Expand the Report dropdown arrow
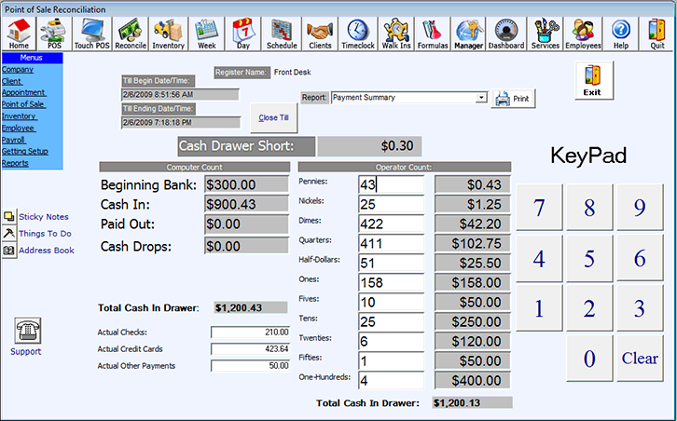The width and height of the screenshot is (677, 421). pyautogui.click(x=481, y=98)
